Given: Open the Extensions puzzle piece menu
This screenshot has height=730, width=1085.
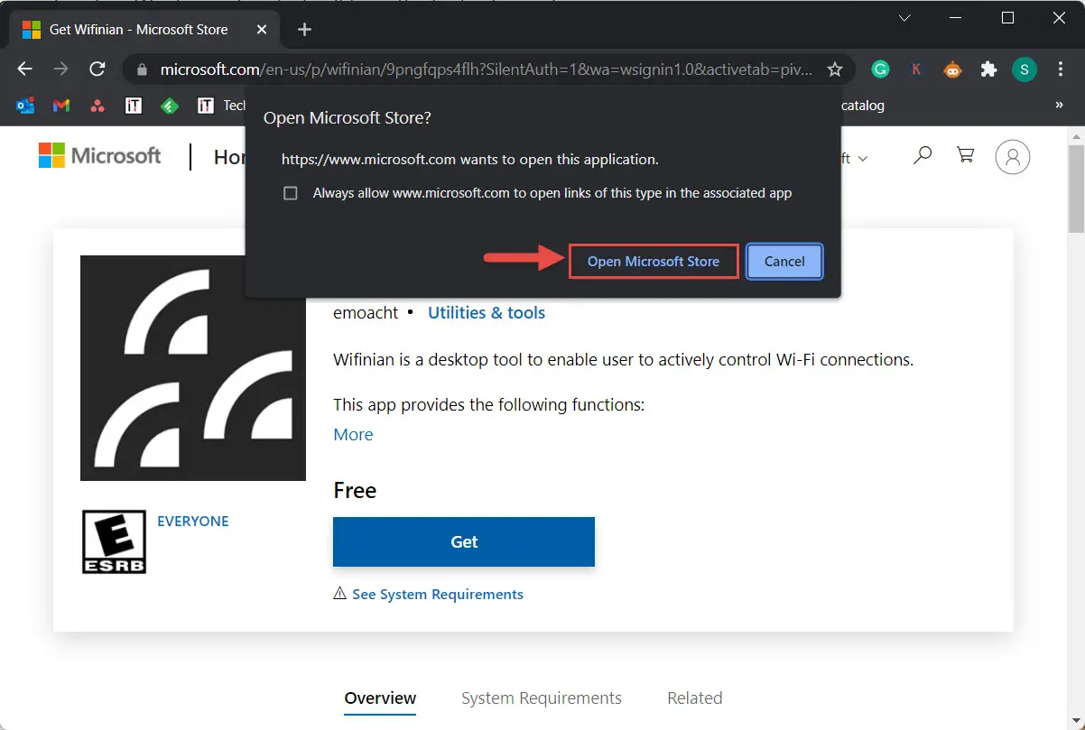Looking at the screenshot, I should tap(989, 69).
